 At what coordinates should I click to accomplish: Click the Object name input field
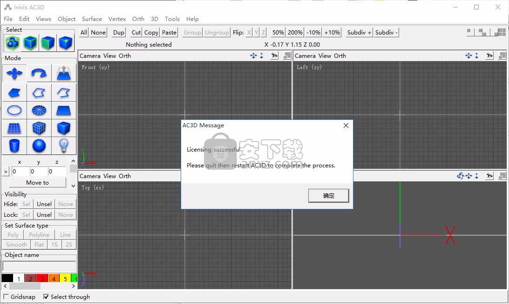tap(39, 266)
